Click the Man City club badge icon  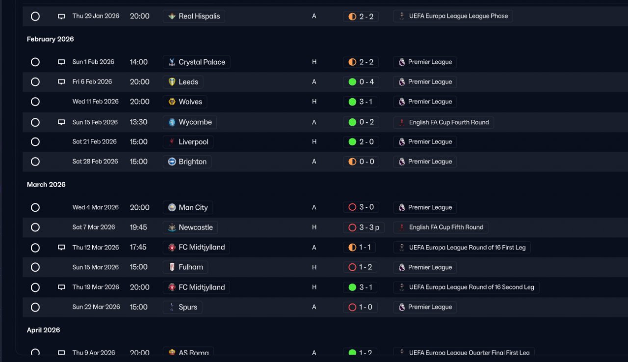[172, 208]
